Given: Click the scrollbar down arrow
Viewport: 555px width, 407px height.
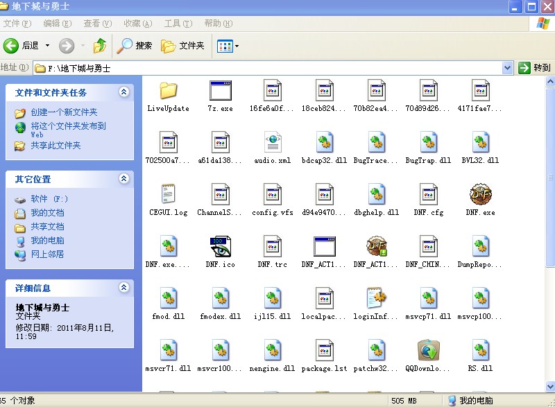Looking at the screenshot, I should tap(550, 386).
